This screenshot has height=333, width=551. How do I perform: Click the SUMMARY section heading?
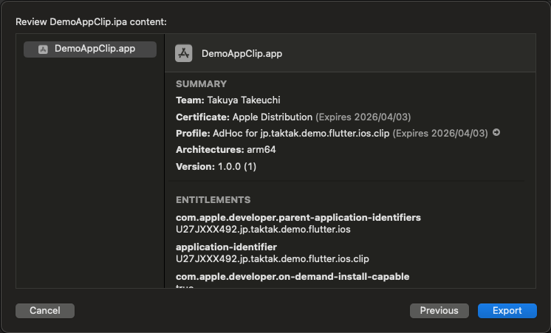point(202,84)
